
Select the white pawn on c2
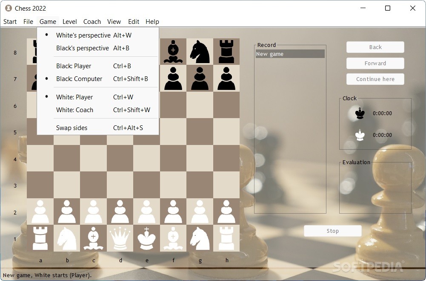93,211
